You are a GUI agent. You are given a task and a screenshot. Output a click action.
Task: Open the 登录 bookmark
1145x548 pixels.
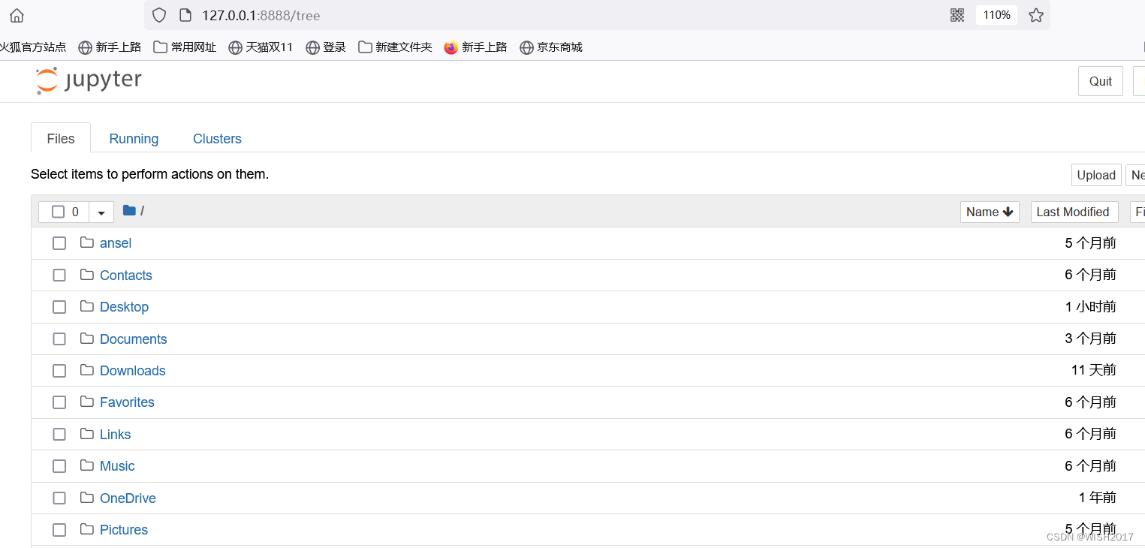(x=326, y=47)
